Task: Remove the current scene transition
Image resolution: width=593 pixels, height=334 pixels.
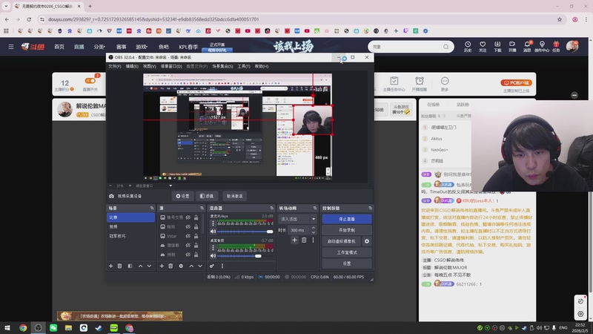Action: [x=304, y=240]
